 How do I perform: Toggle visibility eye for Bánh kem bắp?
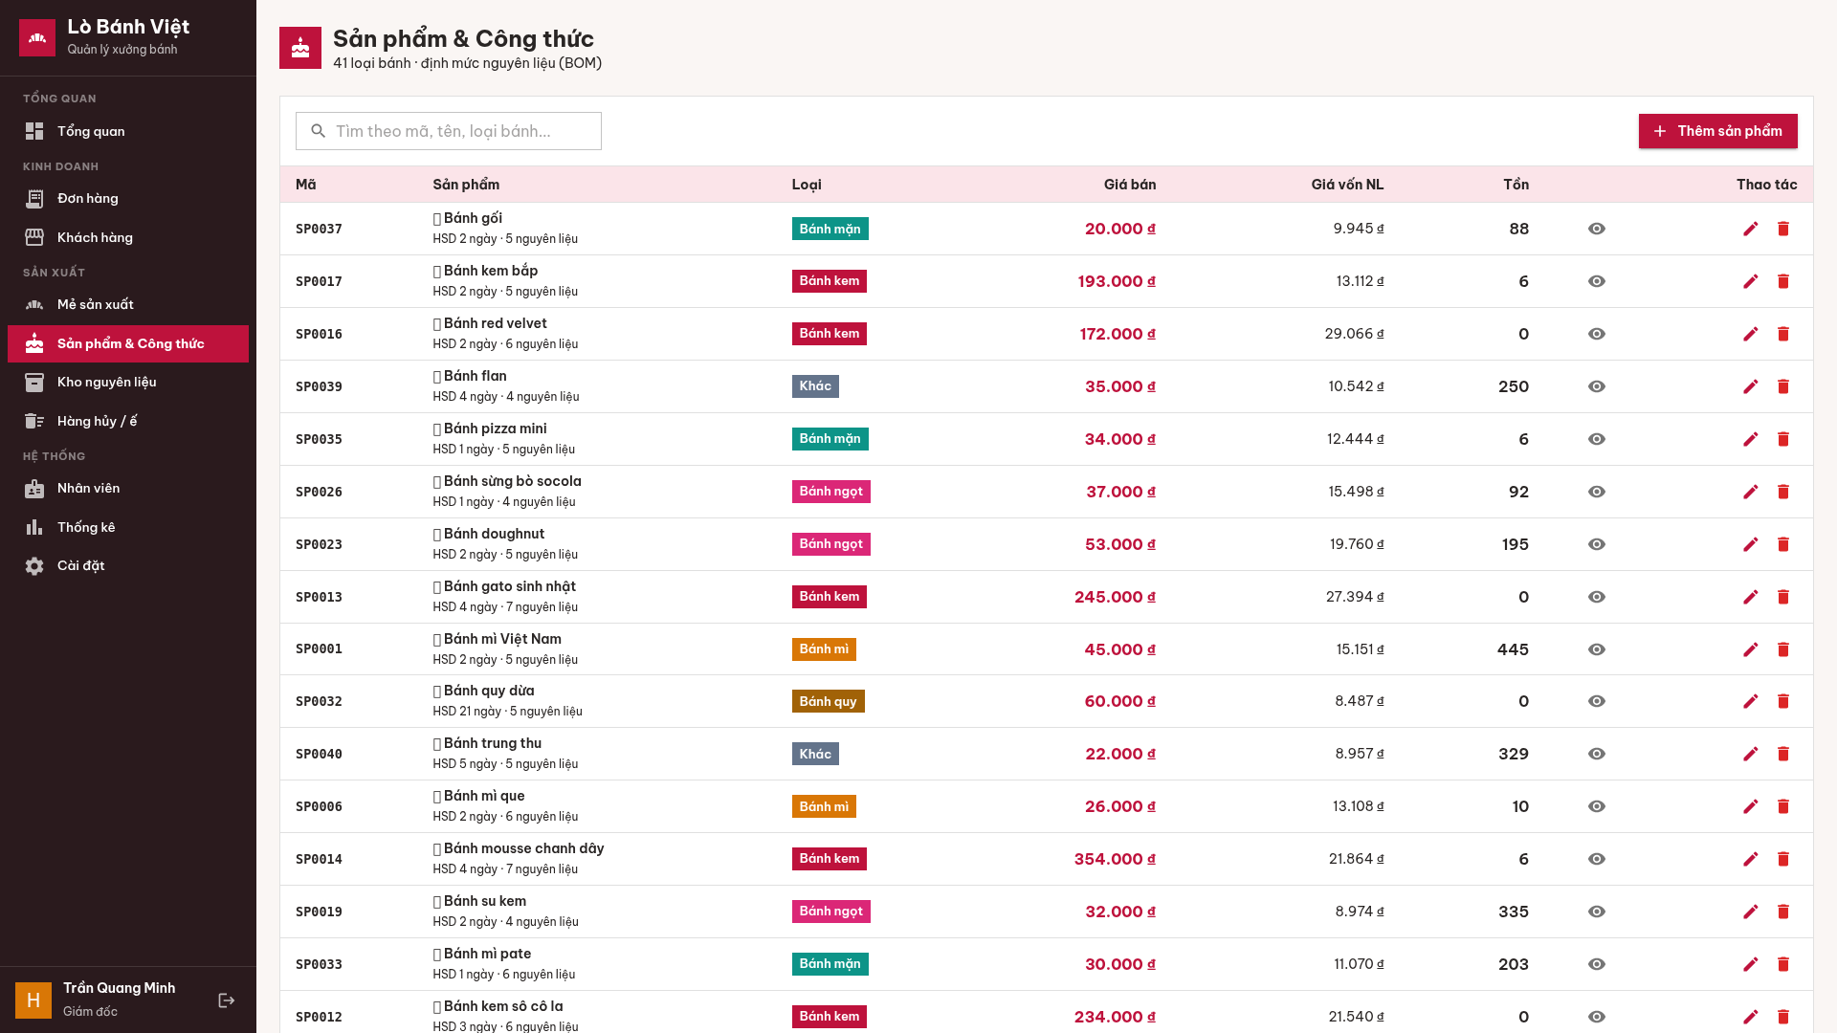click(1596, 281)
